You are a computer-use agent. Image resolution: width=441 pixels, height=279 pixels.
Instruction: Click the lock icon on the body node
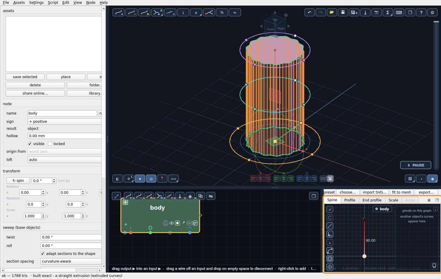point(166,223)
